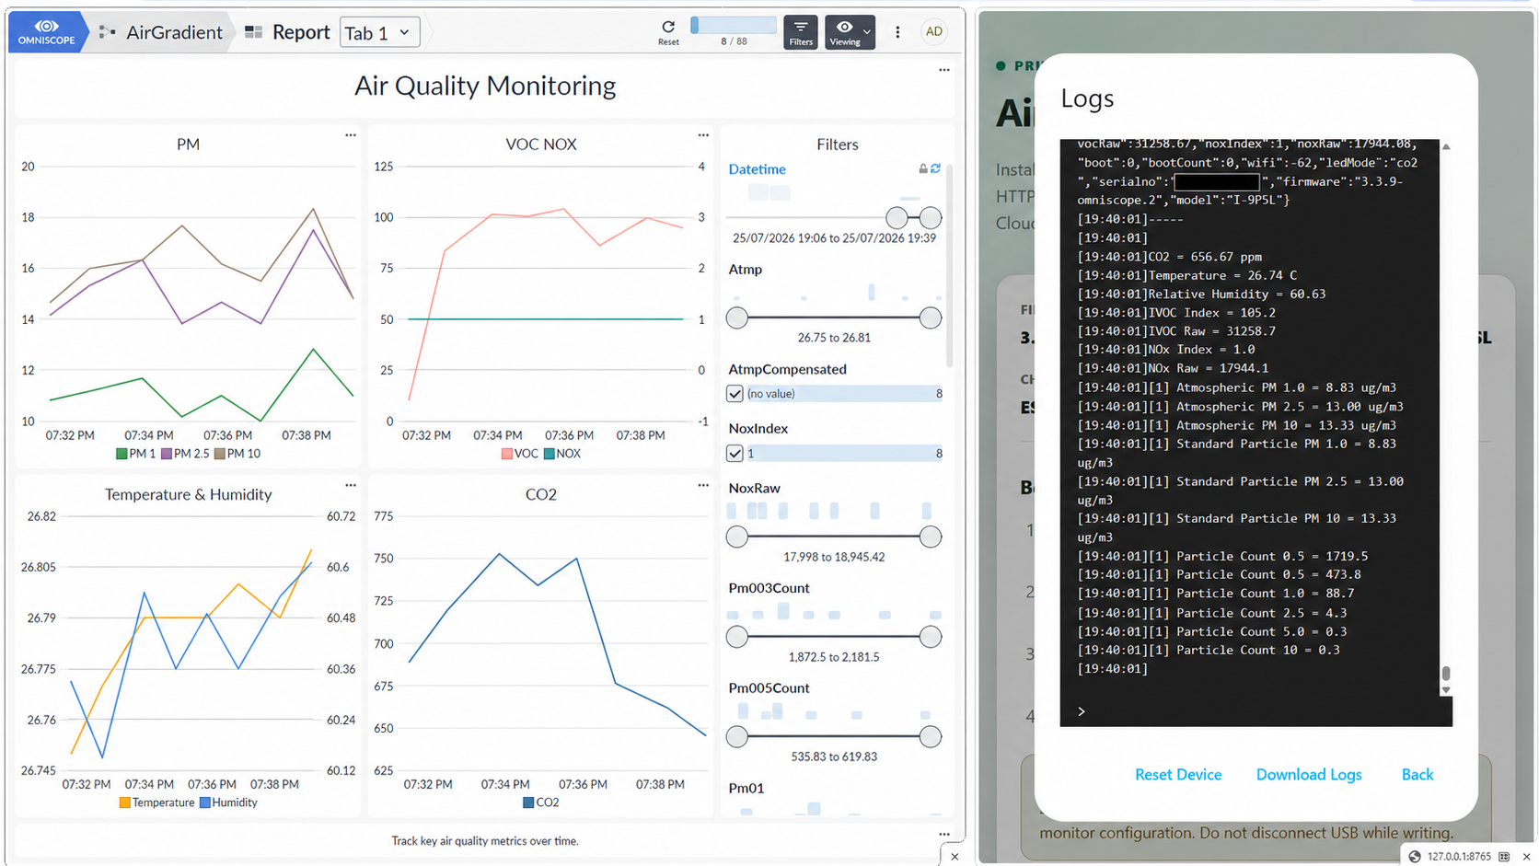This screenshot has width=1539, height=866.
Task: Click the PM 2.5 legend swatch
Action: click(x=167, y=454)
